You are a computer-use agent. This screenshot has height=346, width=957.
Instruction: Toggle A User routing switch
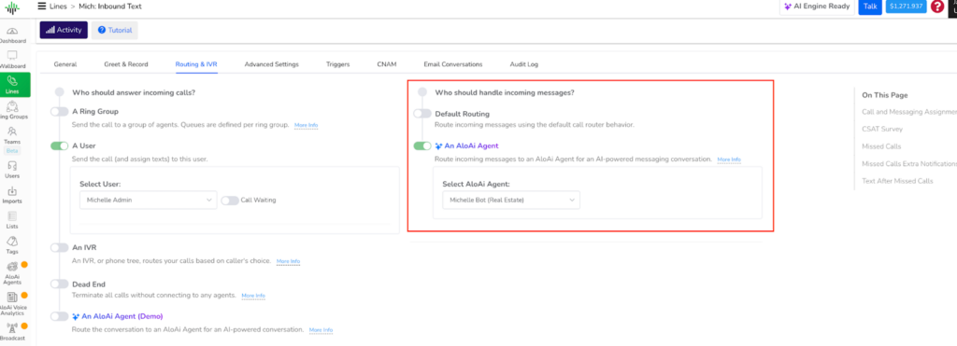pyautogui.click(x=59, y=145)
